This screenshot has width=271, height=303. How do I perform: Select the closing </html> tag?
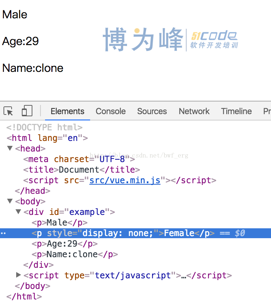pyautogui.click(x=24, y=296)
